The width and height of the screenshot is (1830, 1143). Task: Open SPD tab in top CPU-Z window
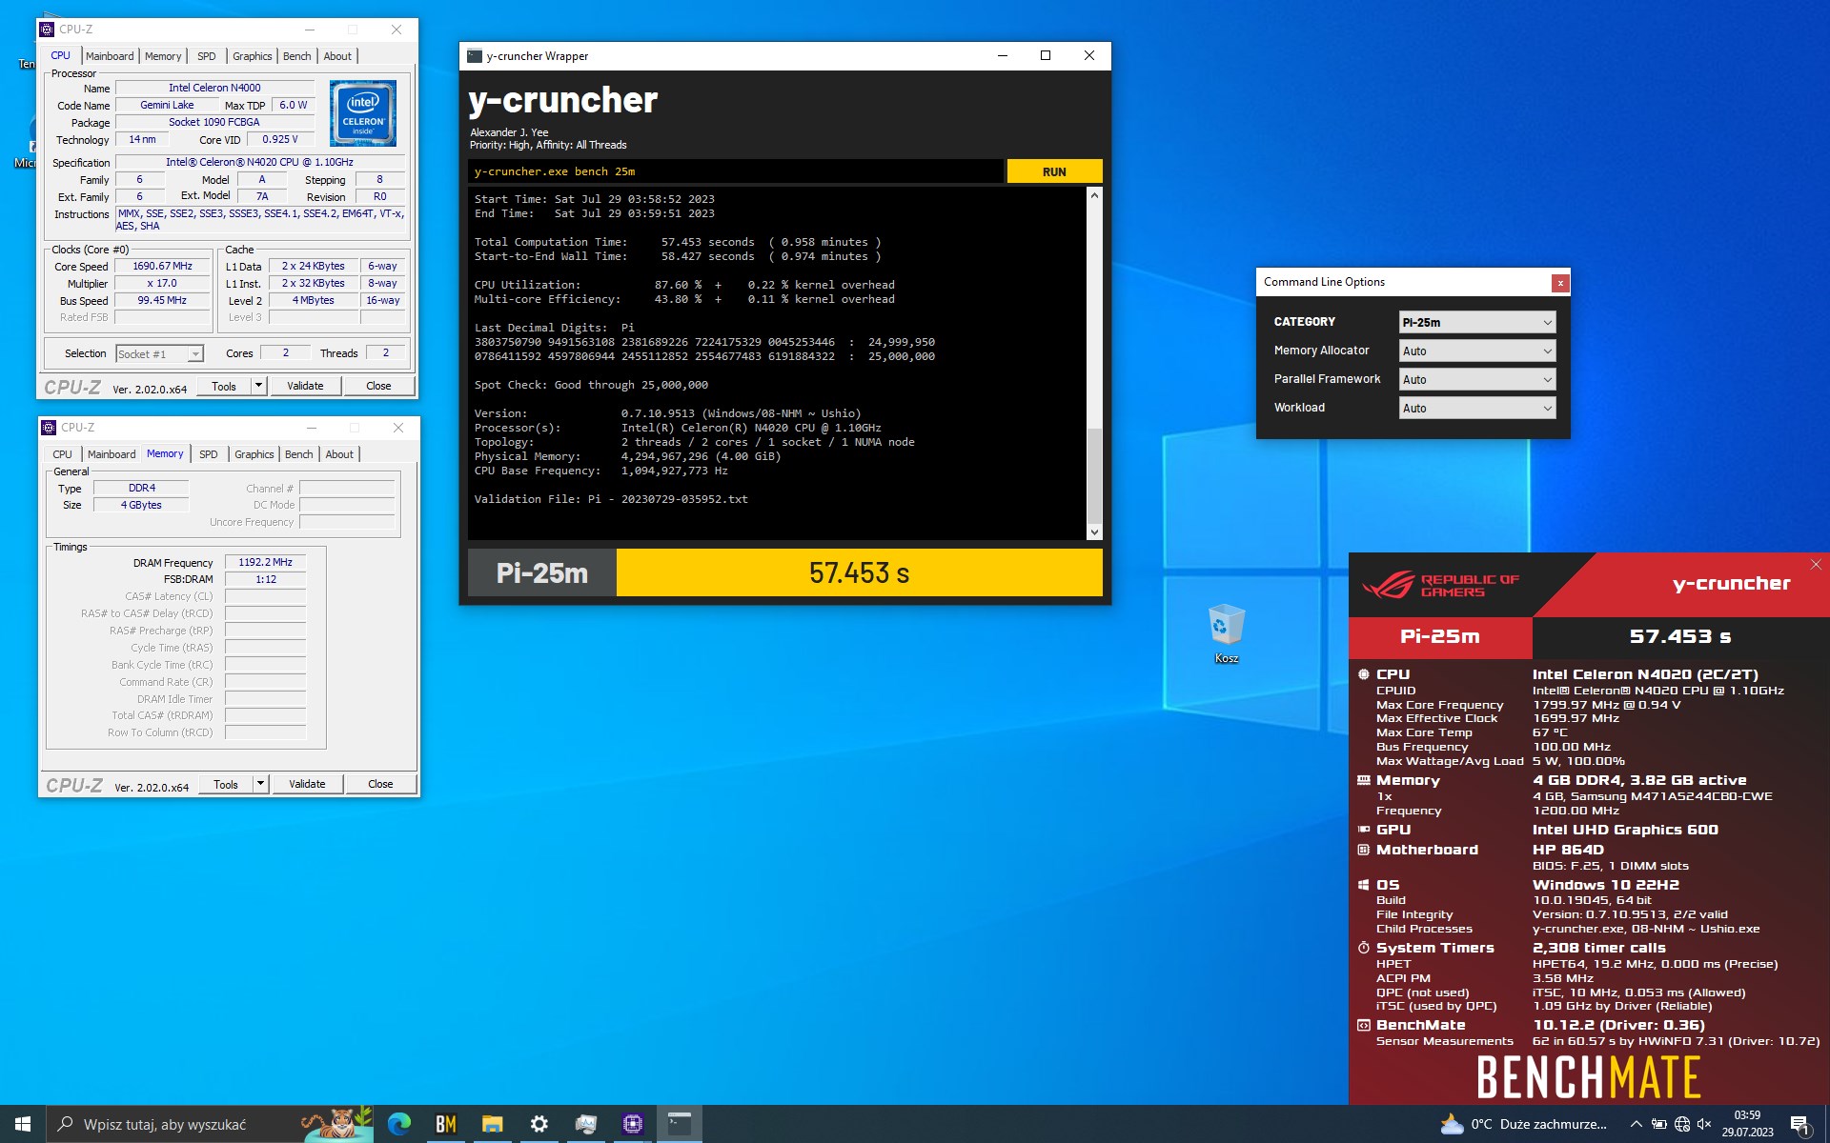(207, 56)
